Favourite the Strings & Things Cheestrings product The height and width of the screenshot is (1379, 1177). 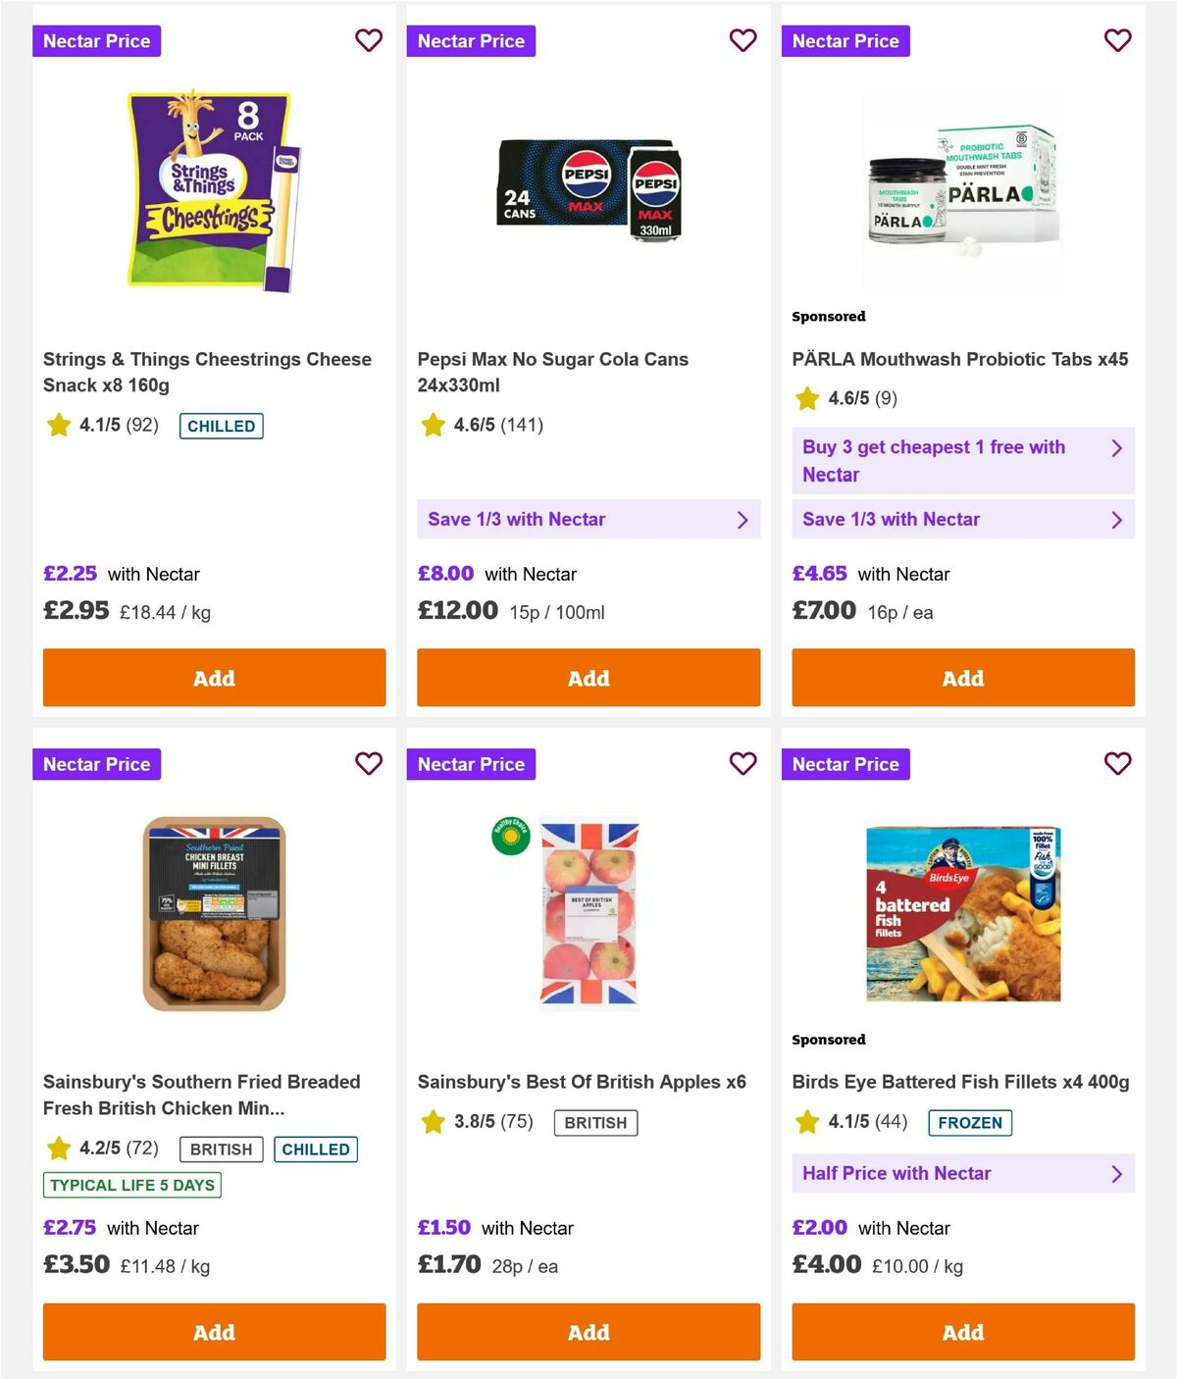369,41
